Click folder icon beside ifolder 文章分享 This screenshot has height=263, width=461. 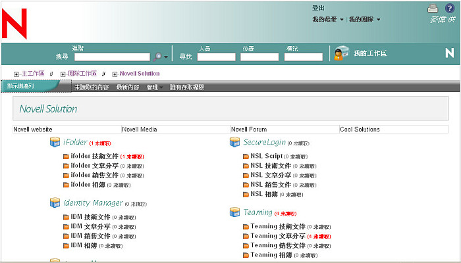(x=66, y=166)
